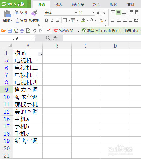The width and height of the screenshot is (141, 159).
Task: Click the Print Preview icon
Action: (x=28, y=31)
